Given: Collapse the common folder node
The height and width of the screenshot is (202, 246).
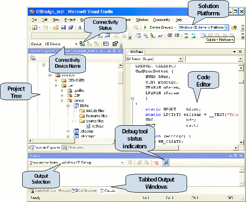Looking at the screenshot, I should pyautogui.click(x=50, y=75).
